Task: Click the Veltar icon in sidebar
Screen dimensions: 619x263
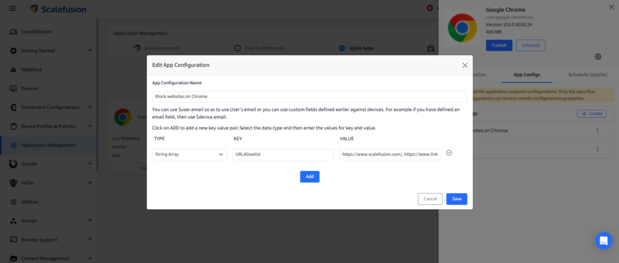Action: pyautogui.click(x=13, y=183)
